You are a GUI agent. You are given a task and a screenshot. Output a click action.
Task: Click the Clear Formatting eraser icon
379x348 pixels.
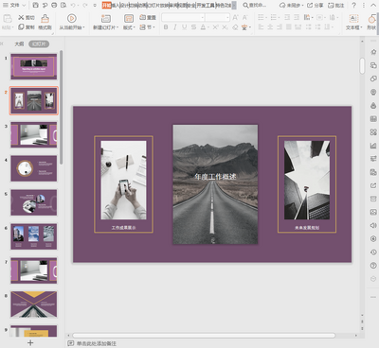(x=235, y=27)
